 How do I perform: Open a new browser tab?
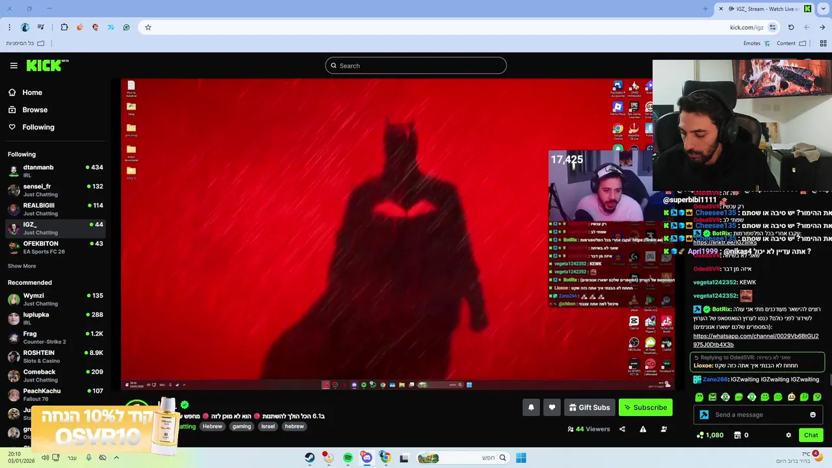coord(705,9)
